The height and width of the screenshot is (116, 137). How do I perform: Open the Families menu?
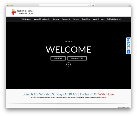[86, 19]
